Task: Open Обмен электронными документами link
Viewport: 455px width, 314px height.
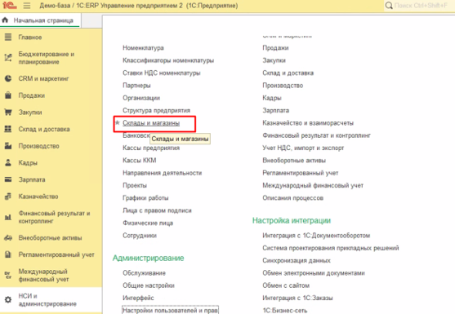Action: (x=314, y=273)
